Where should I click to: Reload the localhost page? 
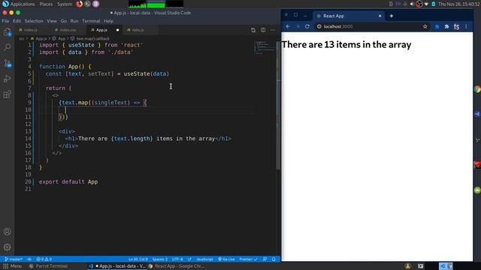[307, 27]
